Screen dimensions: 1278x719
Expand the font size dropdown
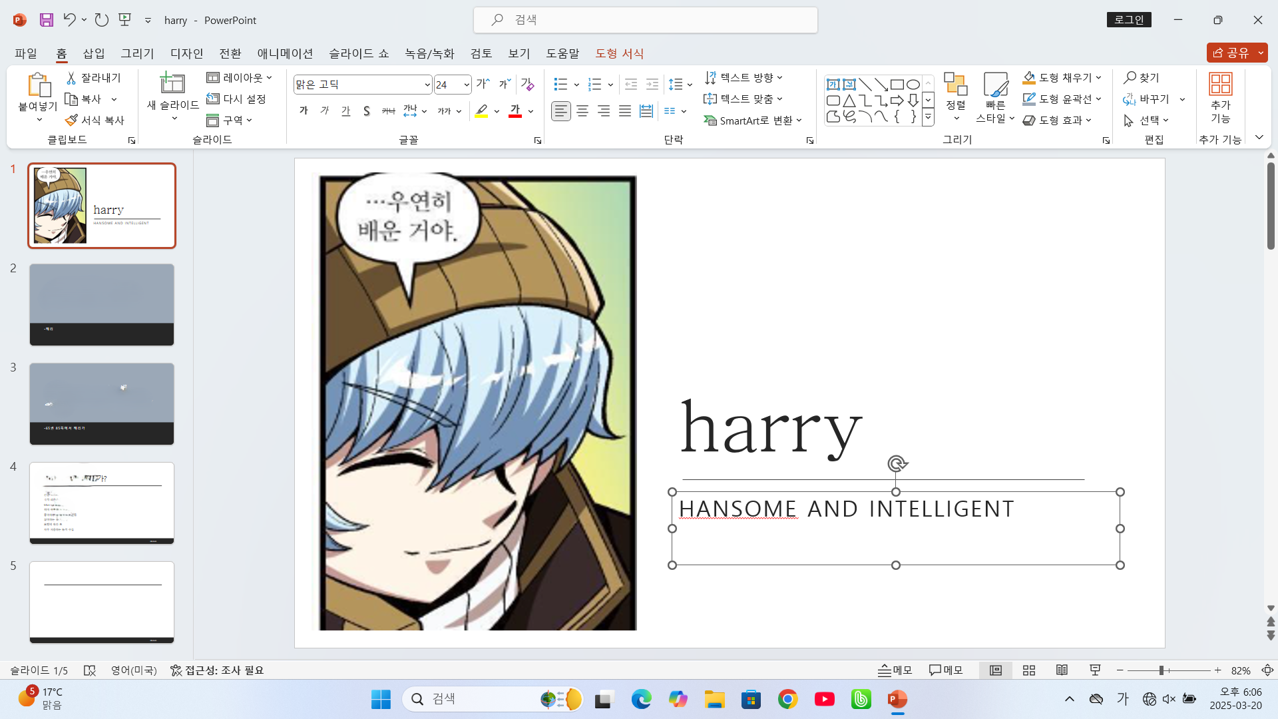tap(466, 85)
